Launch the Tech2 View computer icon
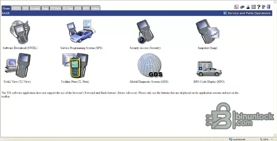277x141 pixels. (17, 66)
